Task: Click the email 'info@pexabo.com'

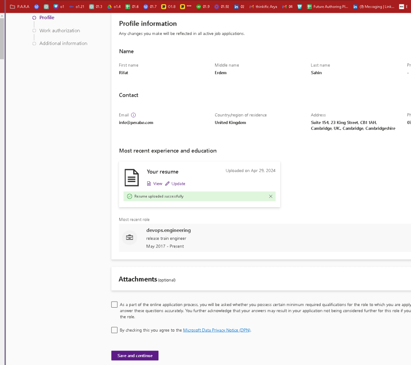Action: click(136, 123)
